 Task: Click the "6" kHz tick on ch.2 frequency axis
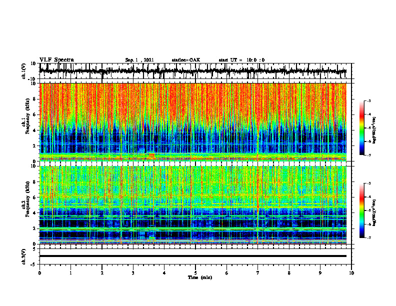[34, 197]
